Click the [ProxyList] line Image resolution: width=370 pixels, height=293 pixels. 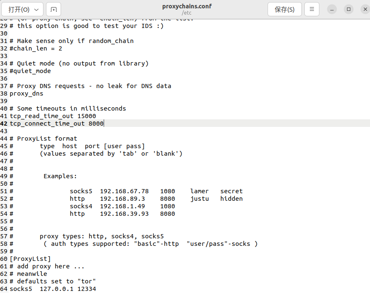pyautogui.click(x=30, y=259)
